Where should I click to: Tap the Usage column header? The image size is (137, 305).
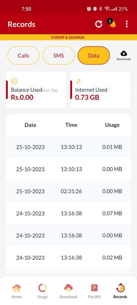(112, 125)
